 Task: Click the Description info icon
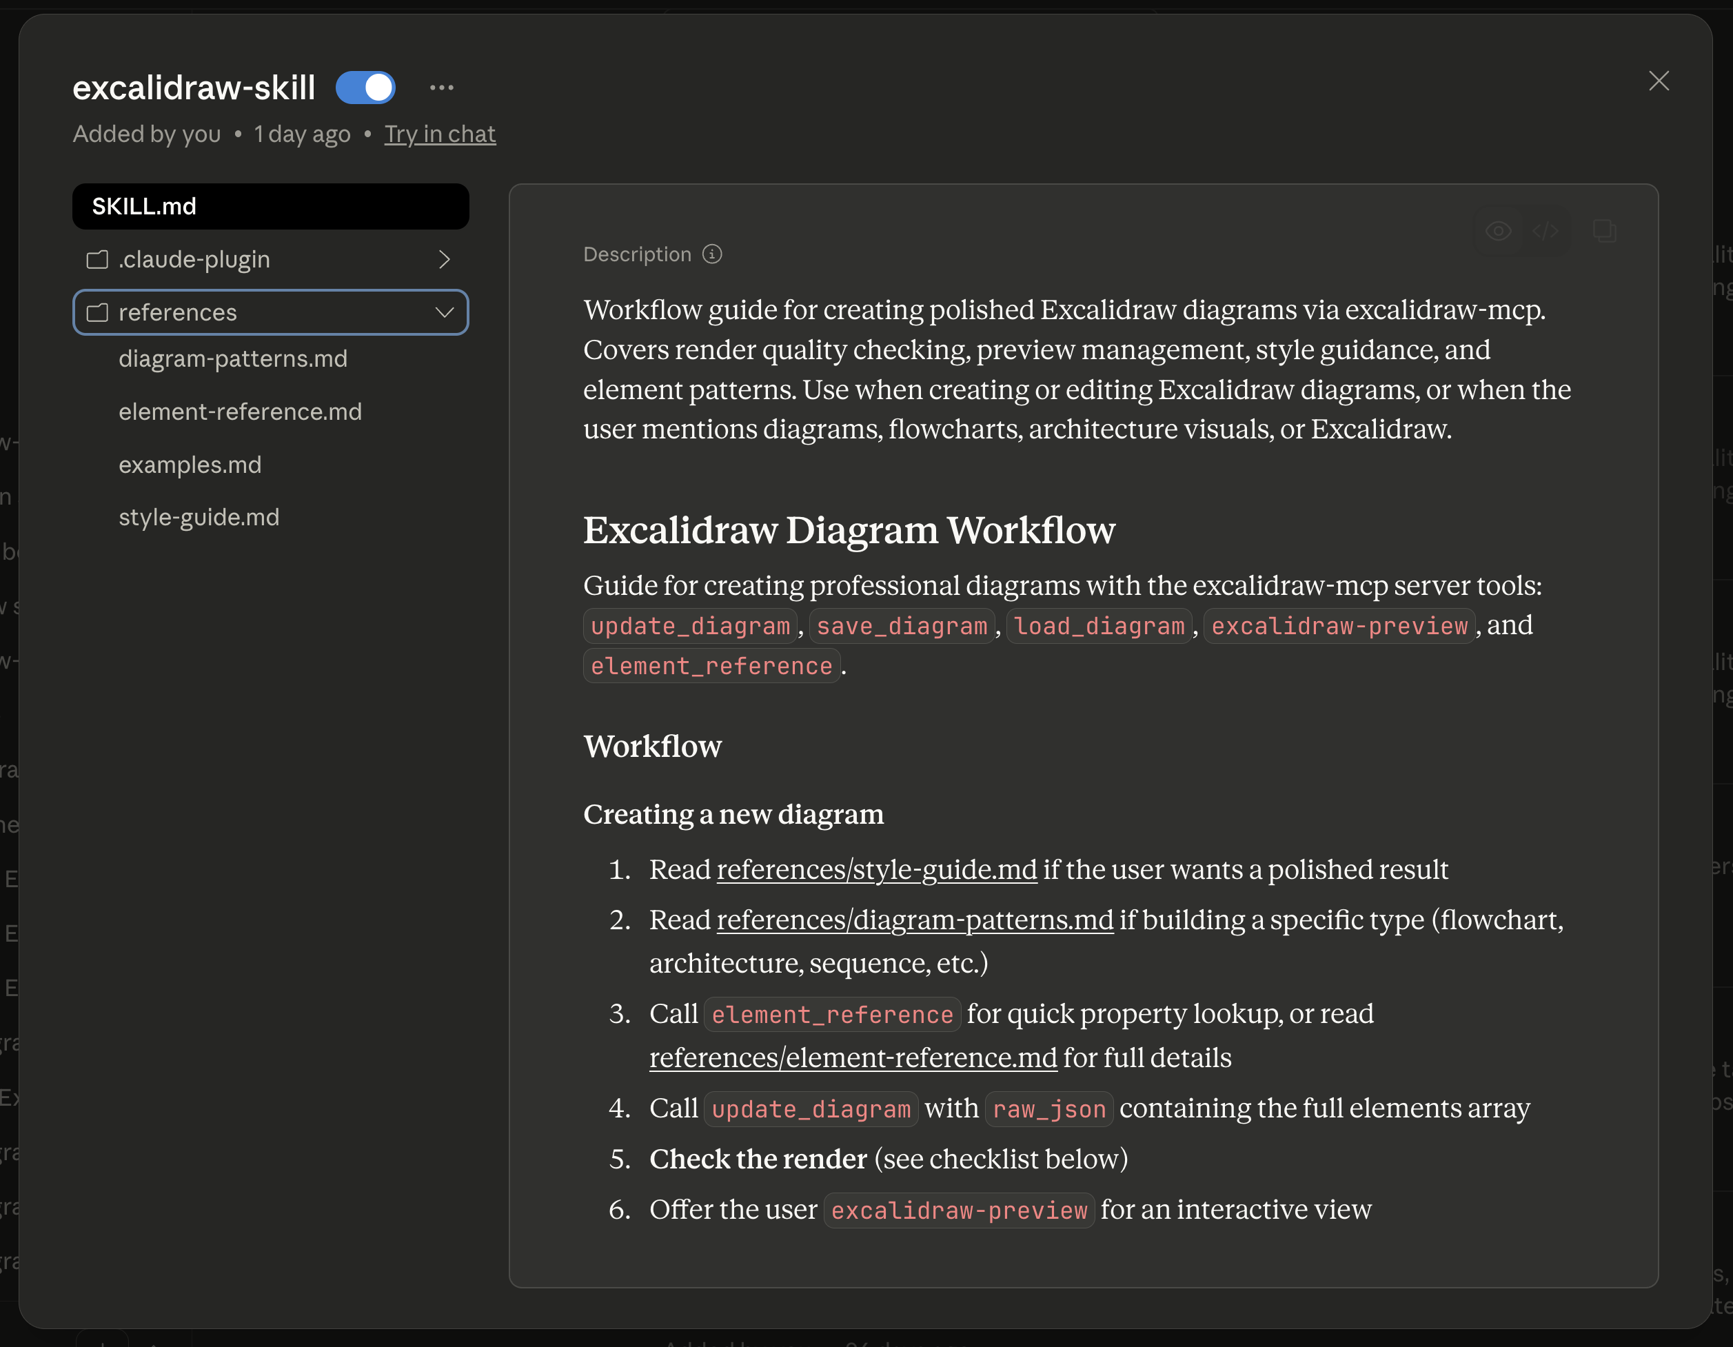pyautogui.click(x=712, y=254)
